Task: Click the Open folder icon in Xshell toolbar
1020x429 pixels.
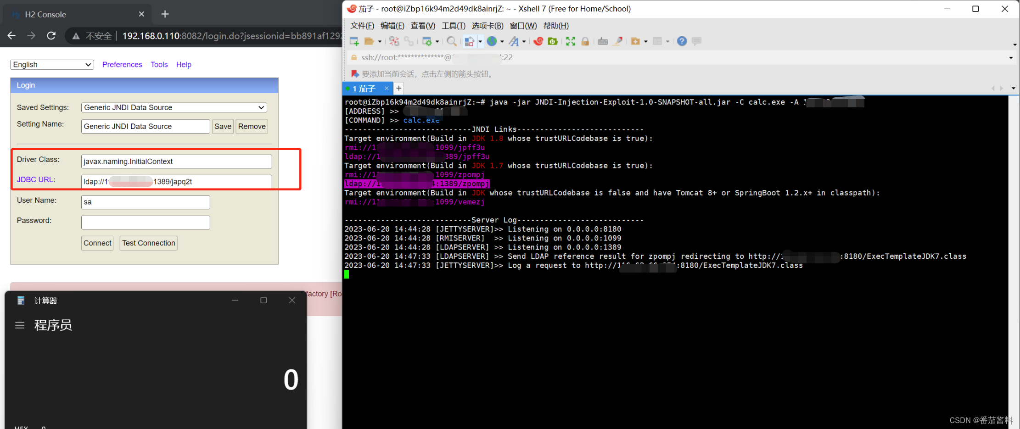Action: tap(369, 41)
